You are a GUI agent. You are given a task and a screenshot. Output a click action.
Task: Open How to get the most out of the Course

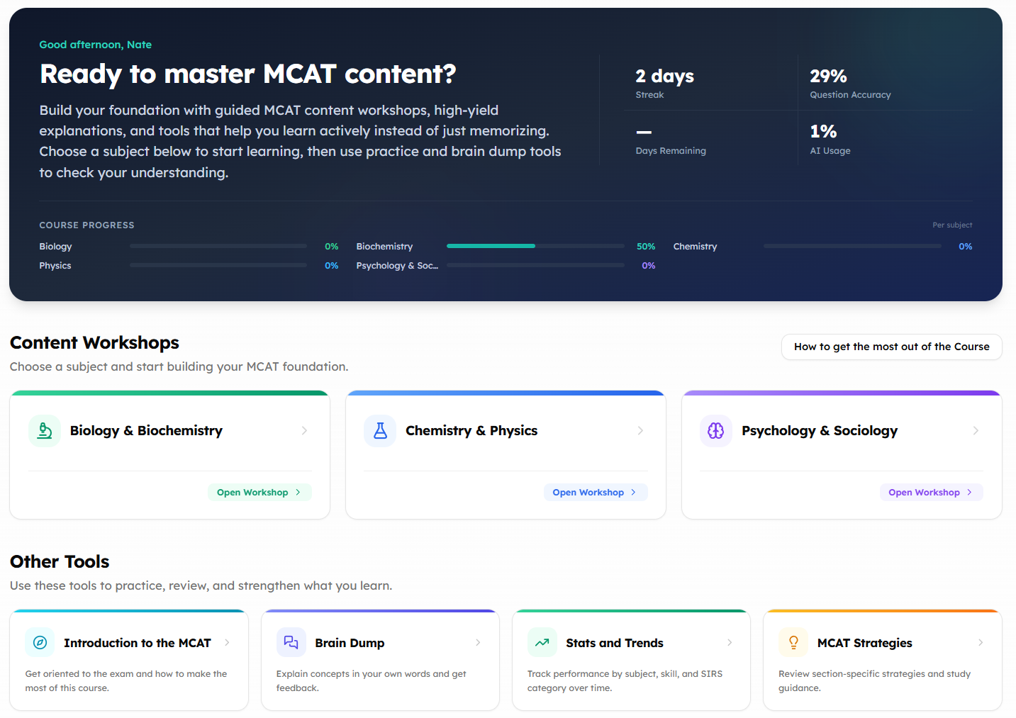(892, 347)
